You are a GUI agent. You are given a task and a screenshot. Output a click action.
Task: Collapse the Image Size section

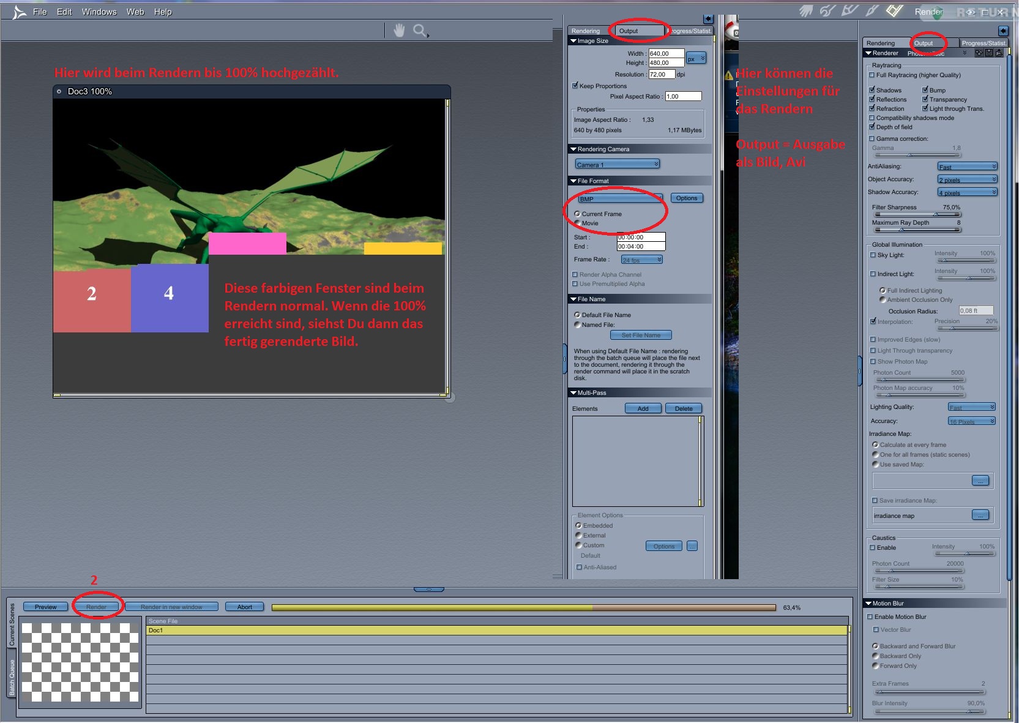573,41
